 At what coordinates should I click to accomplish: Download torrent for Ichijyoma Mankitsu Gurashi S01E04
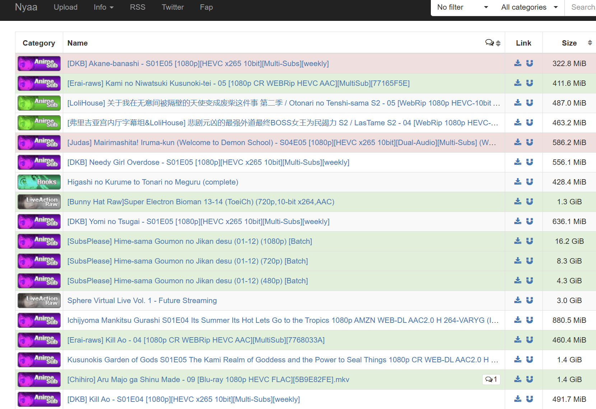click(518, 320)
